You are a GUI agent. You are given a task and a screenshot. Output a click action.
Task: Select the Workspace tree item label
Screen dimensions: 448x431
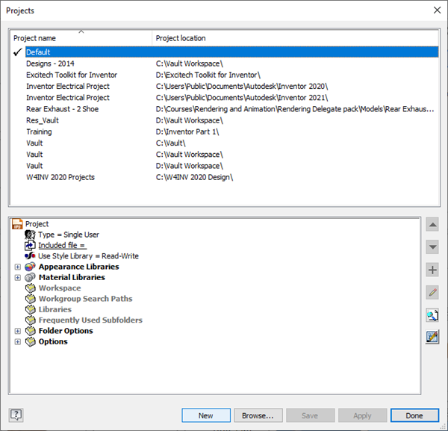click(x=60, y=288)
